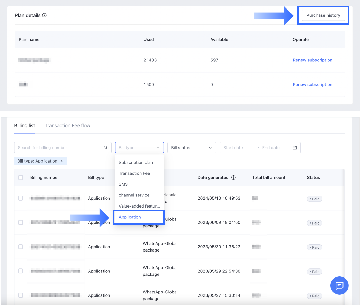Collapse the Bill type chevron
This screenshot has height=305, width=360.
[x=158, y=148]
